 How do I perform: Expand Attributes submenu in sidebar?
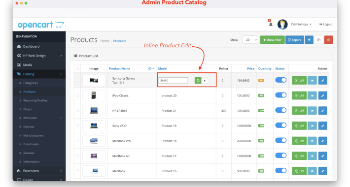[61, 118]
